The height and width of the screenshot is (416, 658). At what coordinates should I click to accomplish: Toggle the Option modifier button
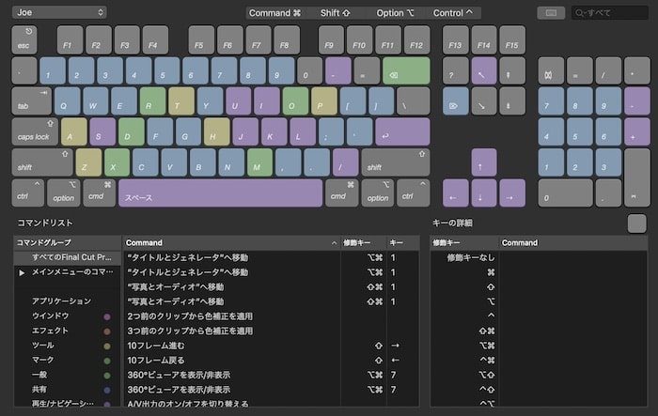(395, 13)
